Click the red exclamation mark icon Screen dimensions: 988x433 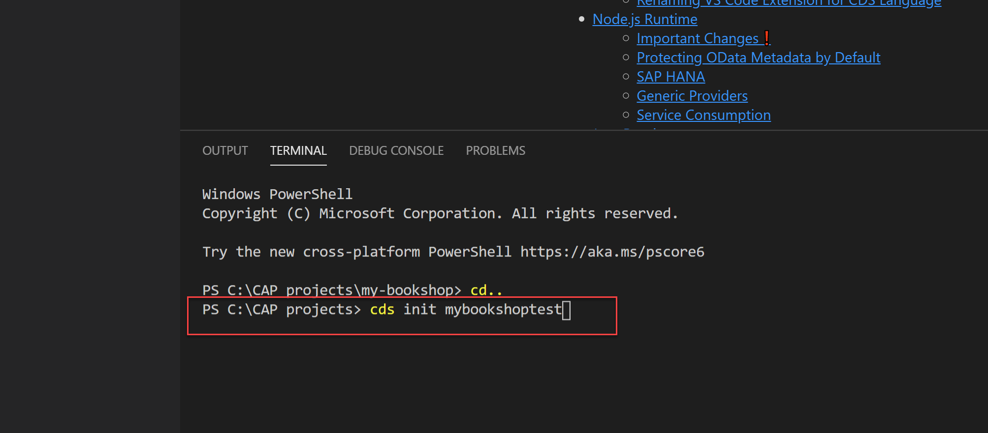pos(766,38)
